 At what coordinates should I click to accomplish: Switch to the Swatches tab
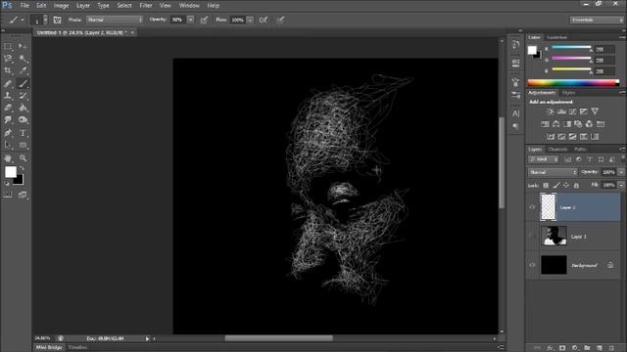tap(556, 37)
